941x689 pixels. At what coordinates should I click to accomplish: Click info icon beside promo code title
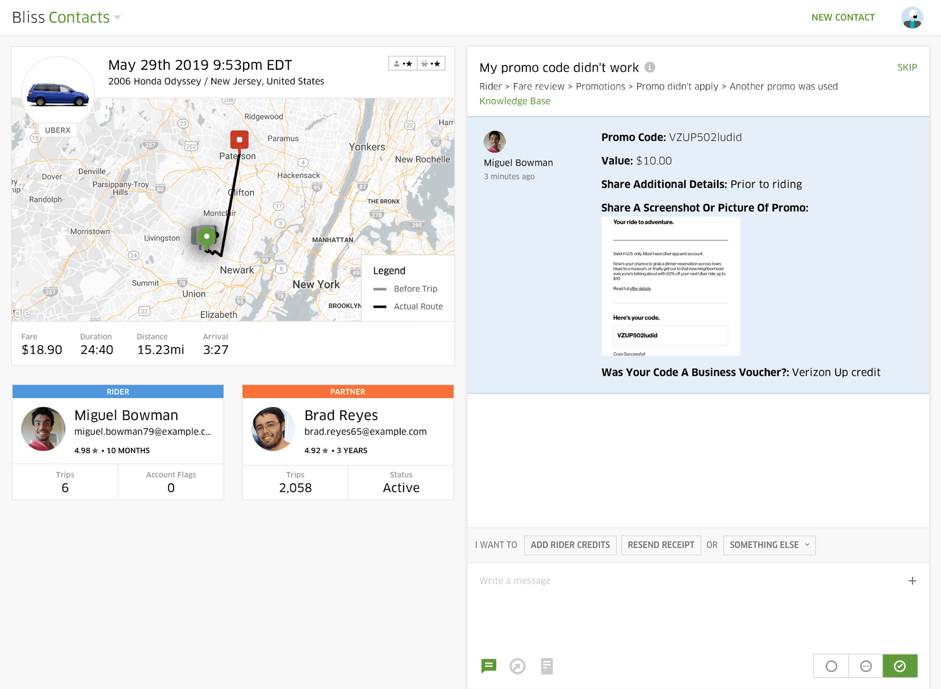coord(650,67)
